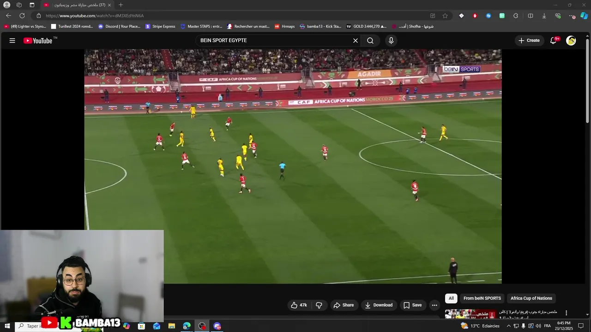Open the 6:45 PM clock calendar
Screen dimensions: 591x332
(x=564, y=326)
